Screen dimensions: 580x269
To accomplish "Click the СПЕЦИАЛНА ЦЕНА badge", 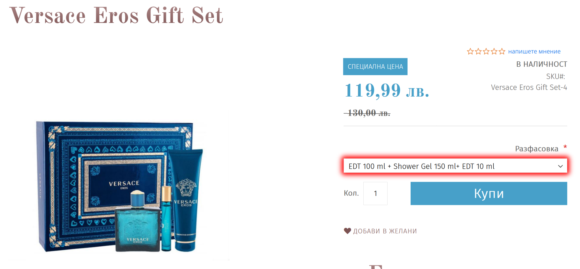I will coord(375,67).
